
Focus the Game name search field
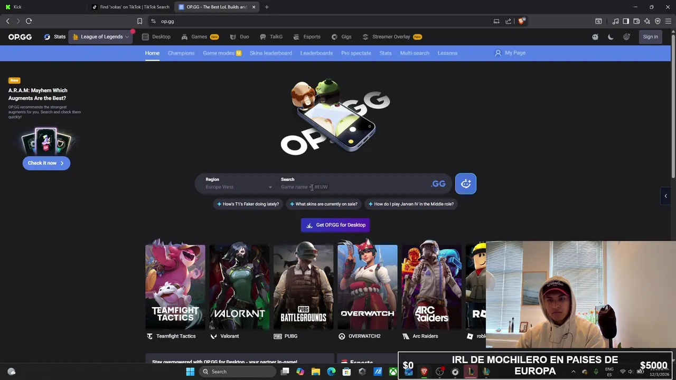pos(351,187)
